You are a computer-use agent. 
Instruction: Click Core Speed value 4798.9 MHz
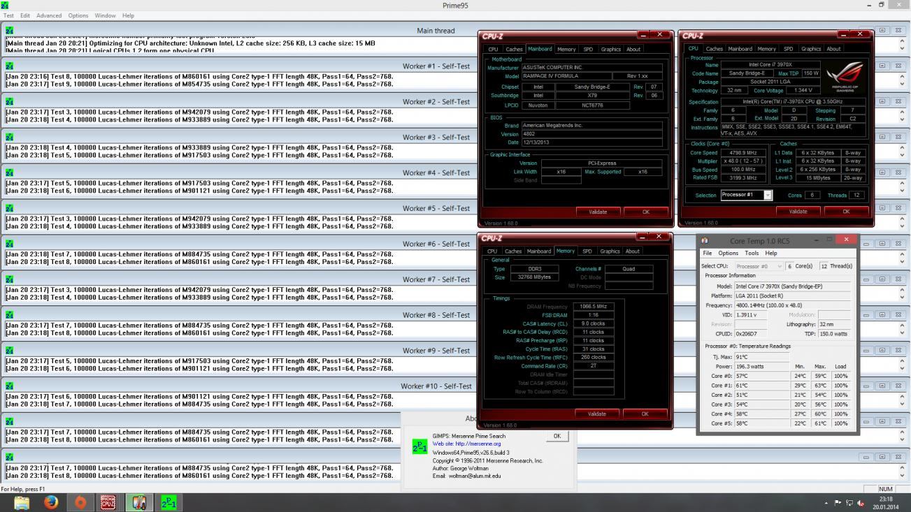click(x=743, y=152)
